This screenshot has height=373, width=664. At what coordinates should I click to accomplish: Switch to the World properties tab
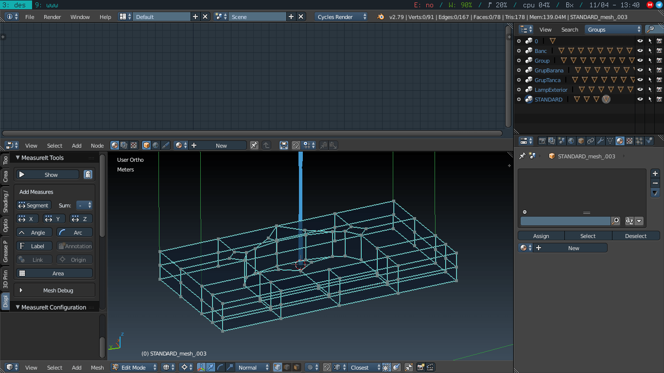(571, 141)
